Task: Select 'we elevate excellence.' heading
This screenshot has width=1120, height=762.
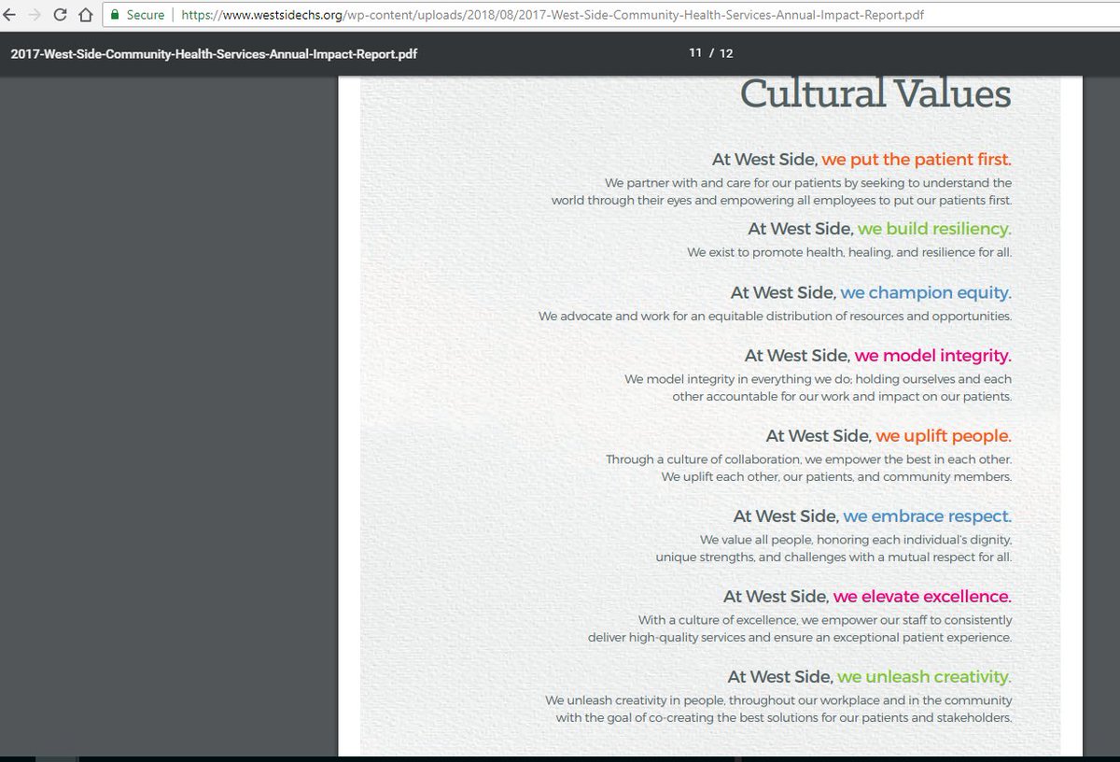Action: (922, 596)
